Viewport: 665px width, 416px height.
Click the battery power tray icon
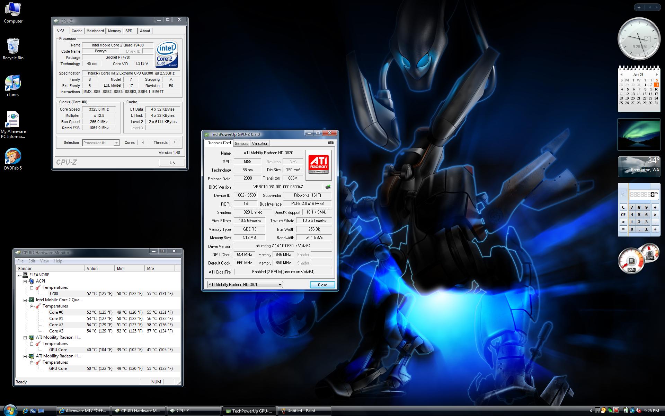626,410
